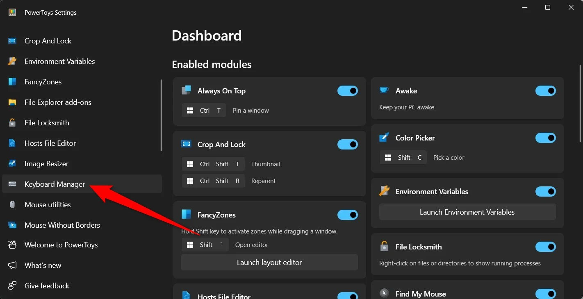
Task: Disable the Always On Top toggle
Action: 348,91
